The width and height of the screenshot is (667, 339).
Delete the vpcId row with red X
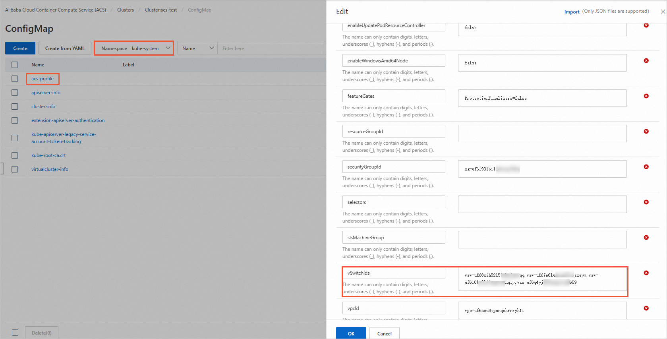pos(646,308)
